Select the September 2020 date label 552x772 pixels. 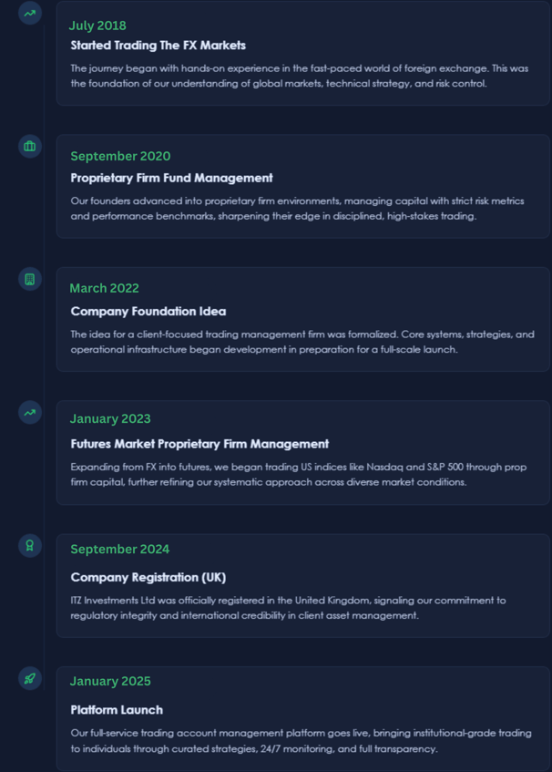pyautogui.click(x=120, y=156)
